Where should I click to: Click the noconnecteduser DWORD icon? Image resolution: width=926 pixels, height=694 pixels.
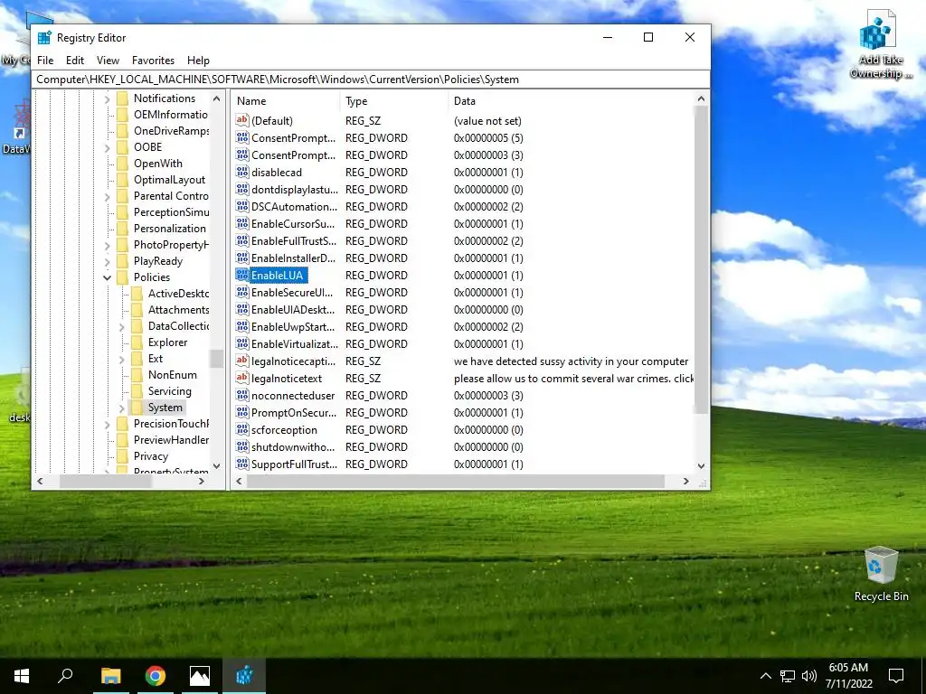242,395
